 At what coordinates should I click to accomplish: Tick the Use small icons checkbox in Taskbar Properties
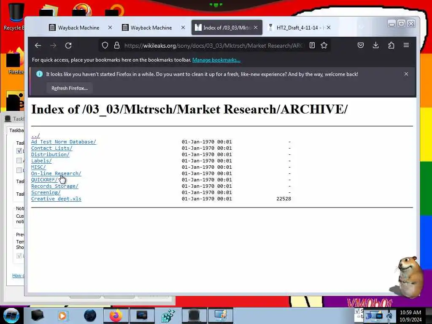click(x=19, y=170)
